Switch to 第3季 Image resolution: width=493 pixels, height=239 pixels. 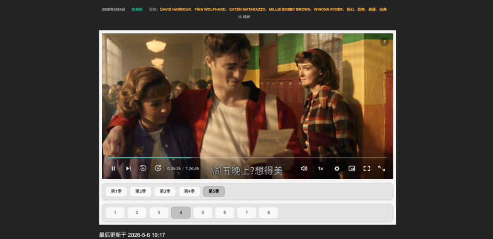point(165,191)
